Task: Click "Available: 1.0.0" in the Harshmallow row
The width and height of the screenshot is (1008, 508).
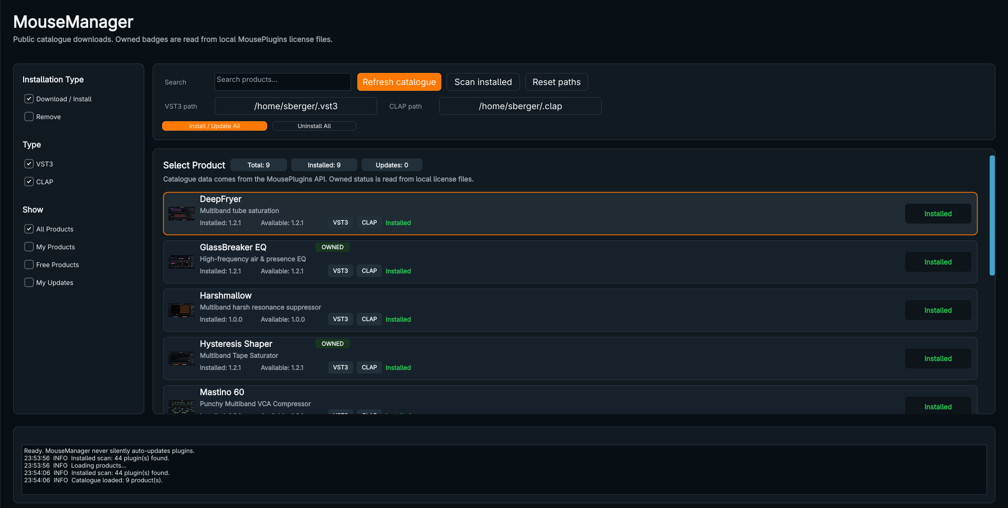Action: (283, 320)
